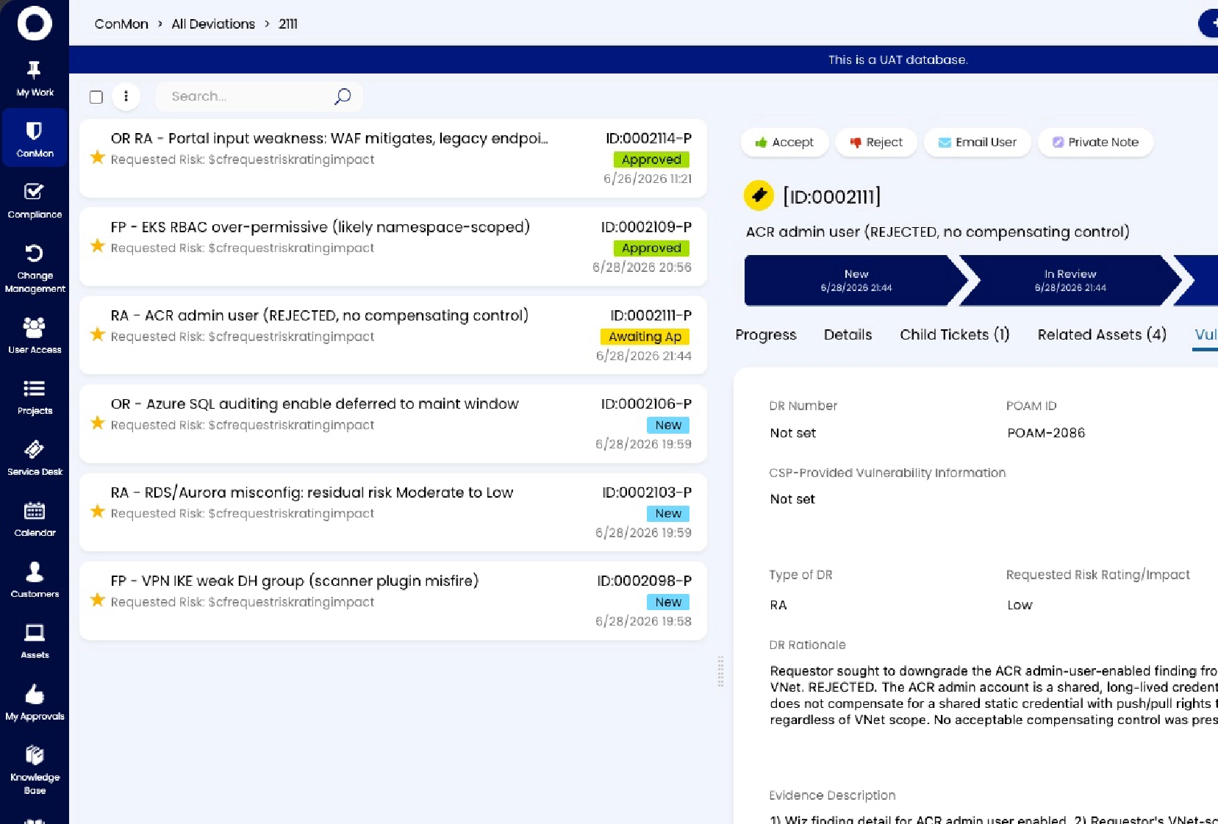Click the New workflow stage step
Screen dimensions: 1218x824
[856, 280]
